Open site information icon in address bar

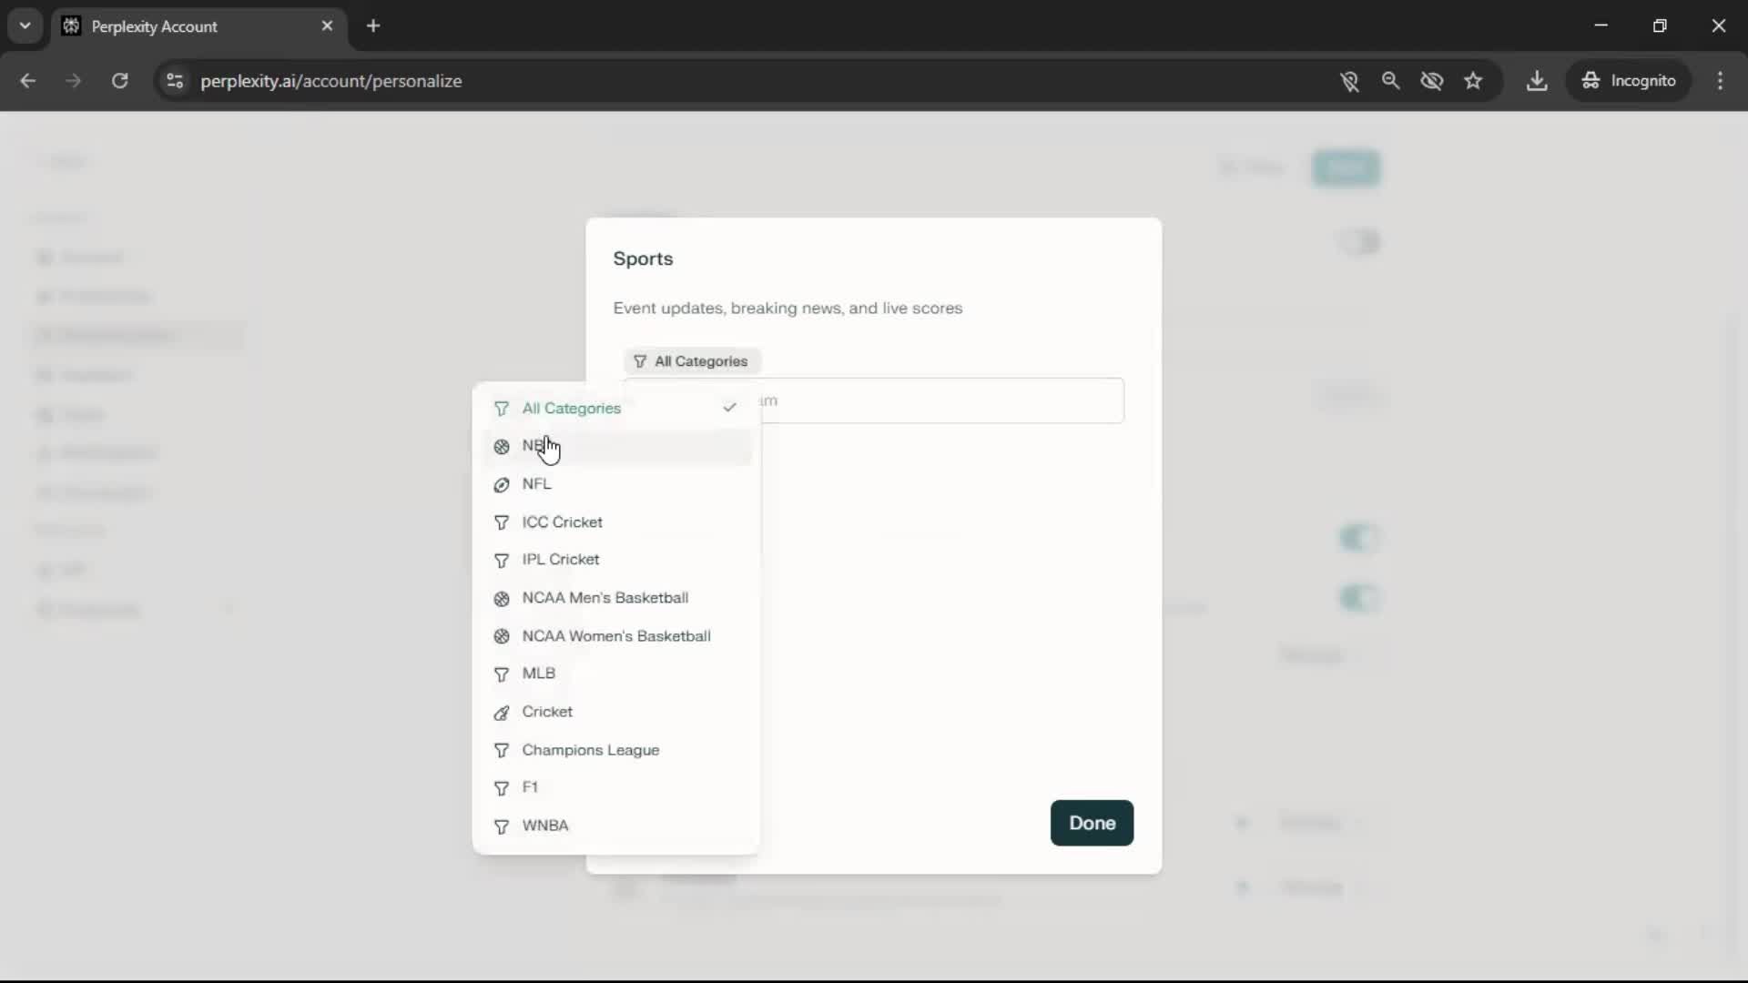(175, 81)
